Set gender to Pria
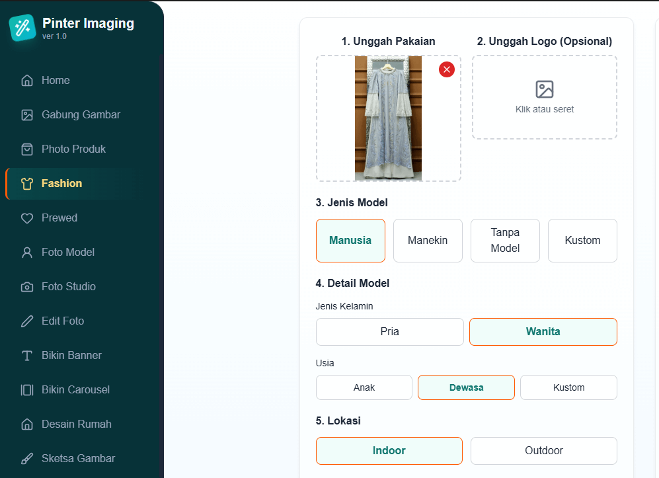Image resolution: width=659 pixels, height=478 pixels. pyautogui.click(x=389, y=332)
